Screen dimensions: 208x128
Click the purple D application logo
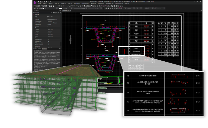[x=35, y=2]
